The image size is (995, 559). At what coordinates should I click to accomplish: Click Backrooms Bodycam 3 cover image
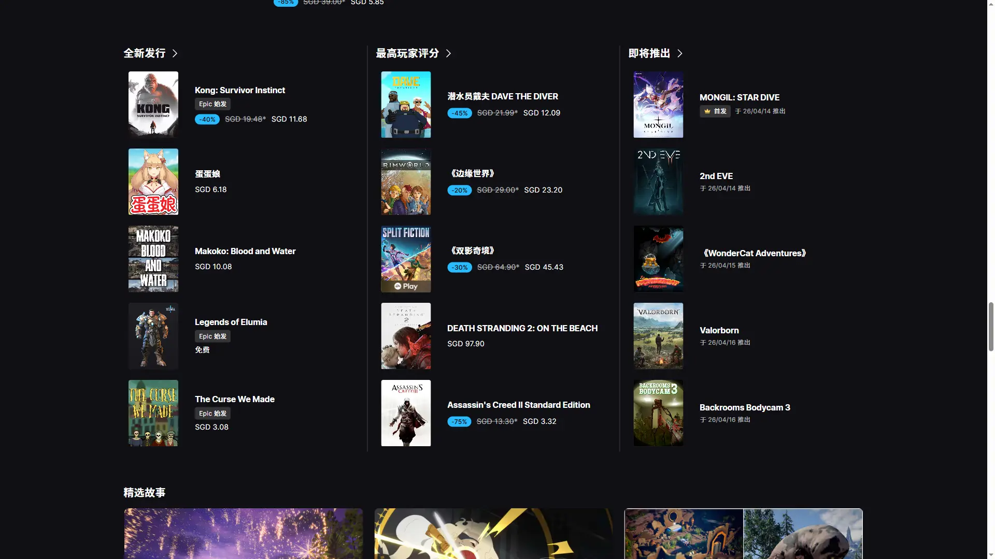[658, 413]
